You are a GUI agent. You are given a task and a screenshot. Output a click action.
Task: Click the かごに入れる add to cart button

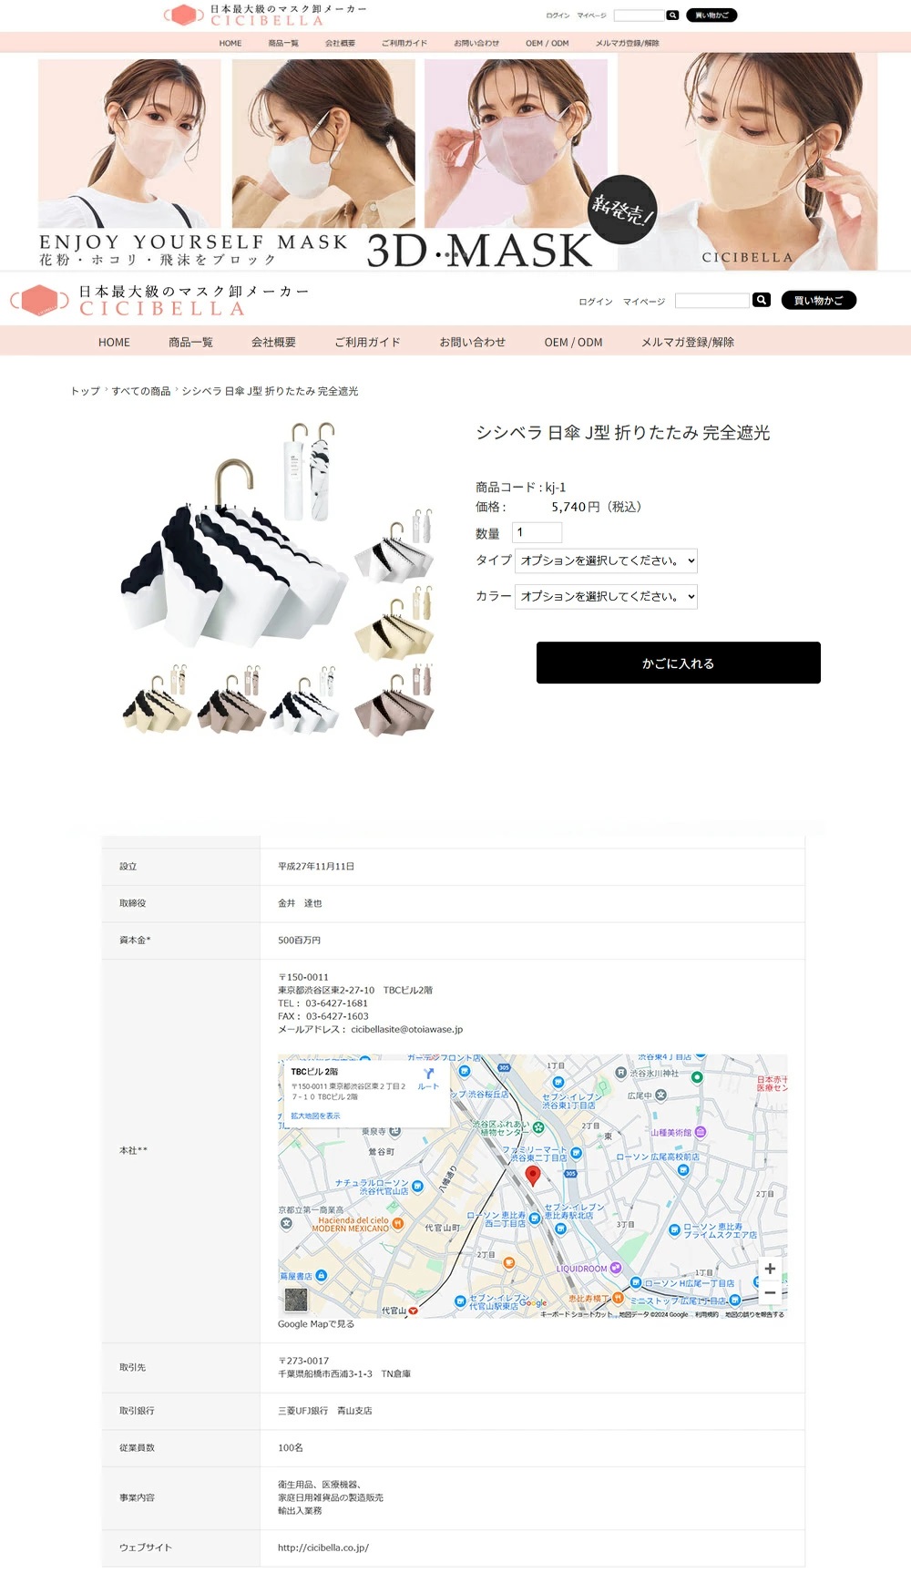[x=678, y=663]
